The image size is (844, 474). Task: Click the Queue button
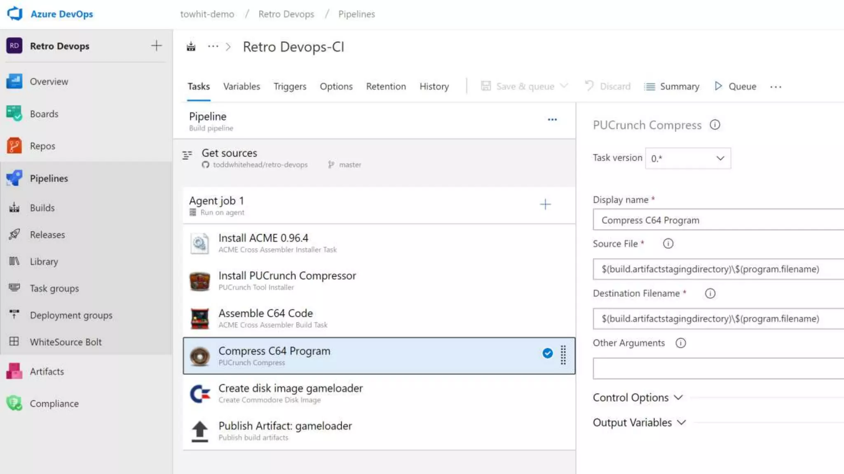tap(736, 86)
